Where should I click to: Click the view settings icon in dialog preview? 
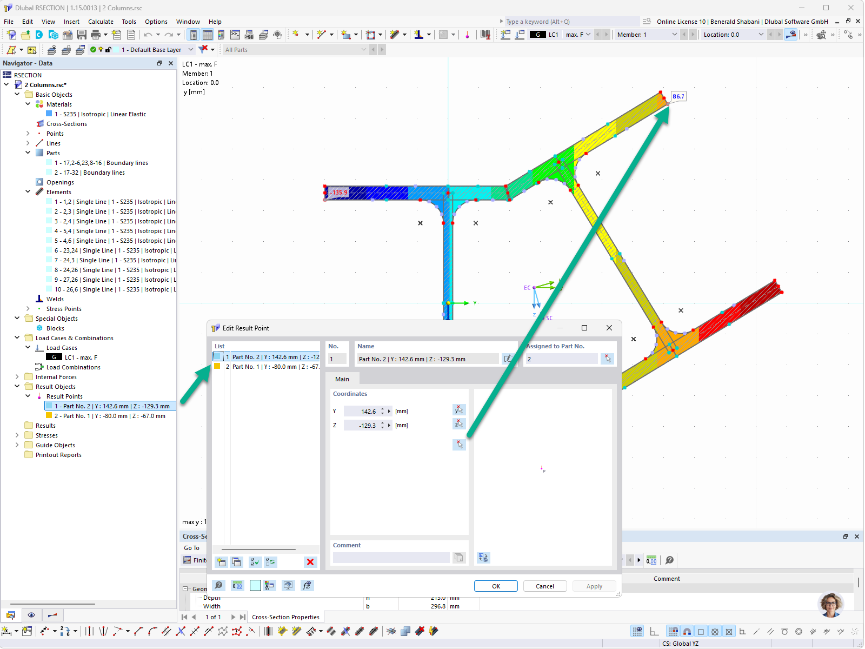pyautogui.click(x=483, y=558)
